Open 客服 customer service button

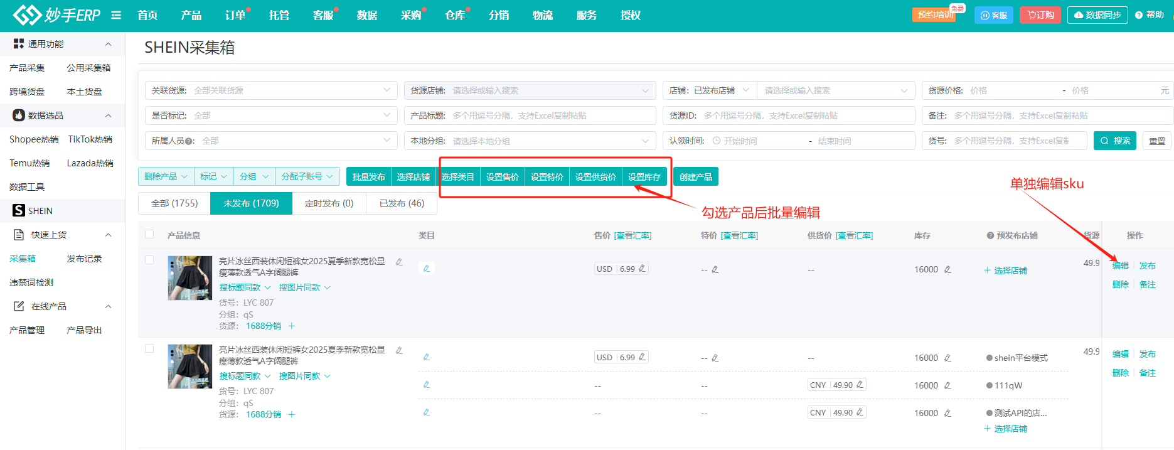994,15
